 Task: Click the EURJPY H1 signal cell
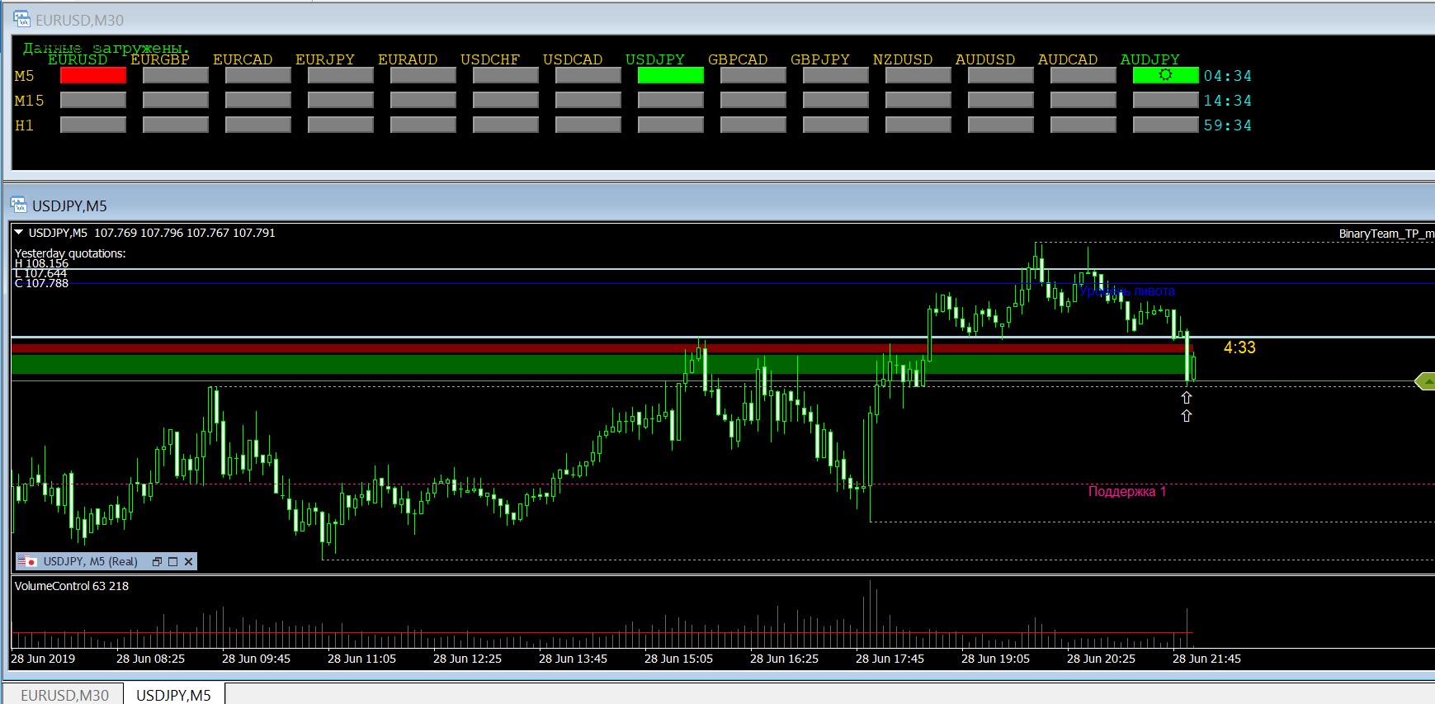[341, 125]
